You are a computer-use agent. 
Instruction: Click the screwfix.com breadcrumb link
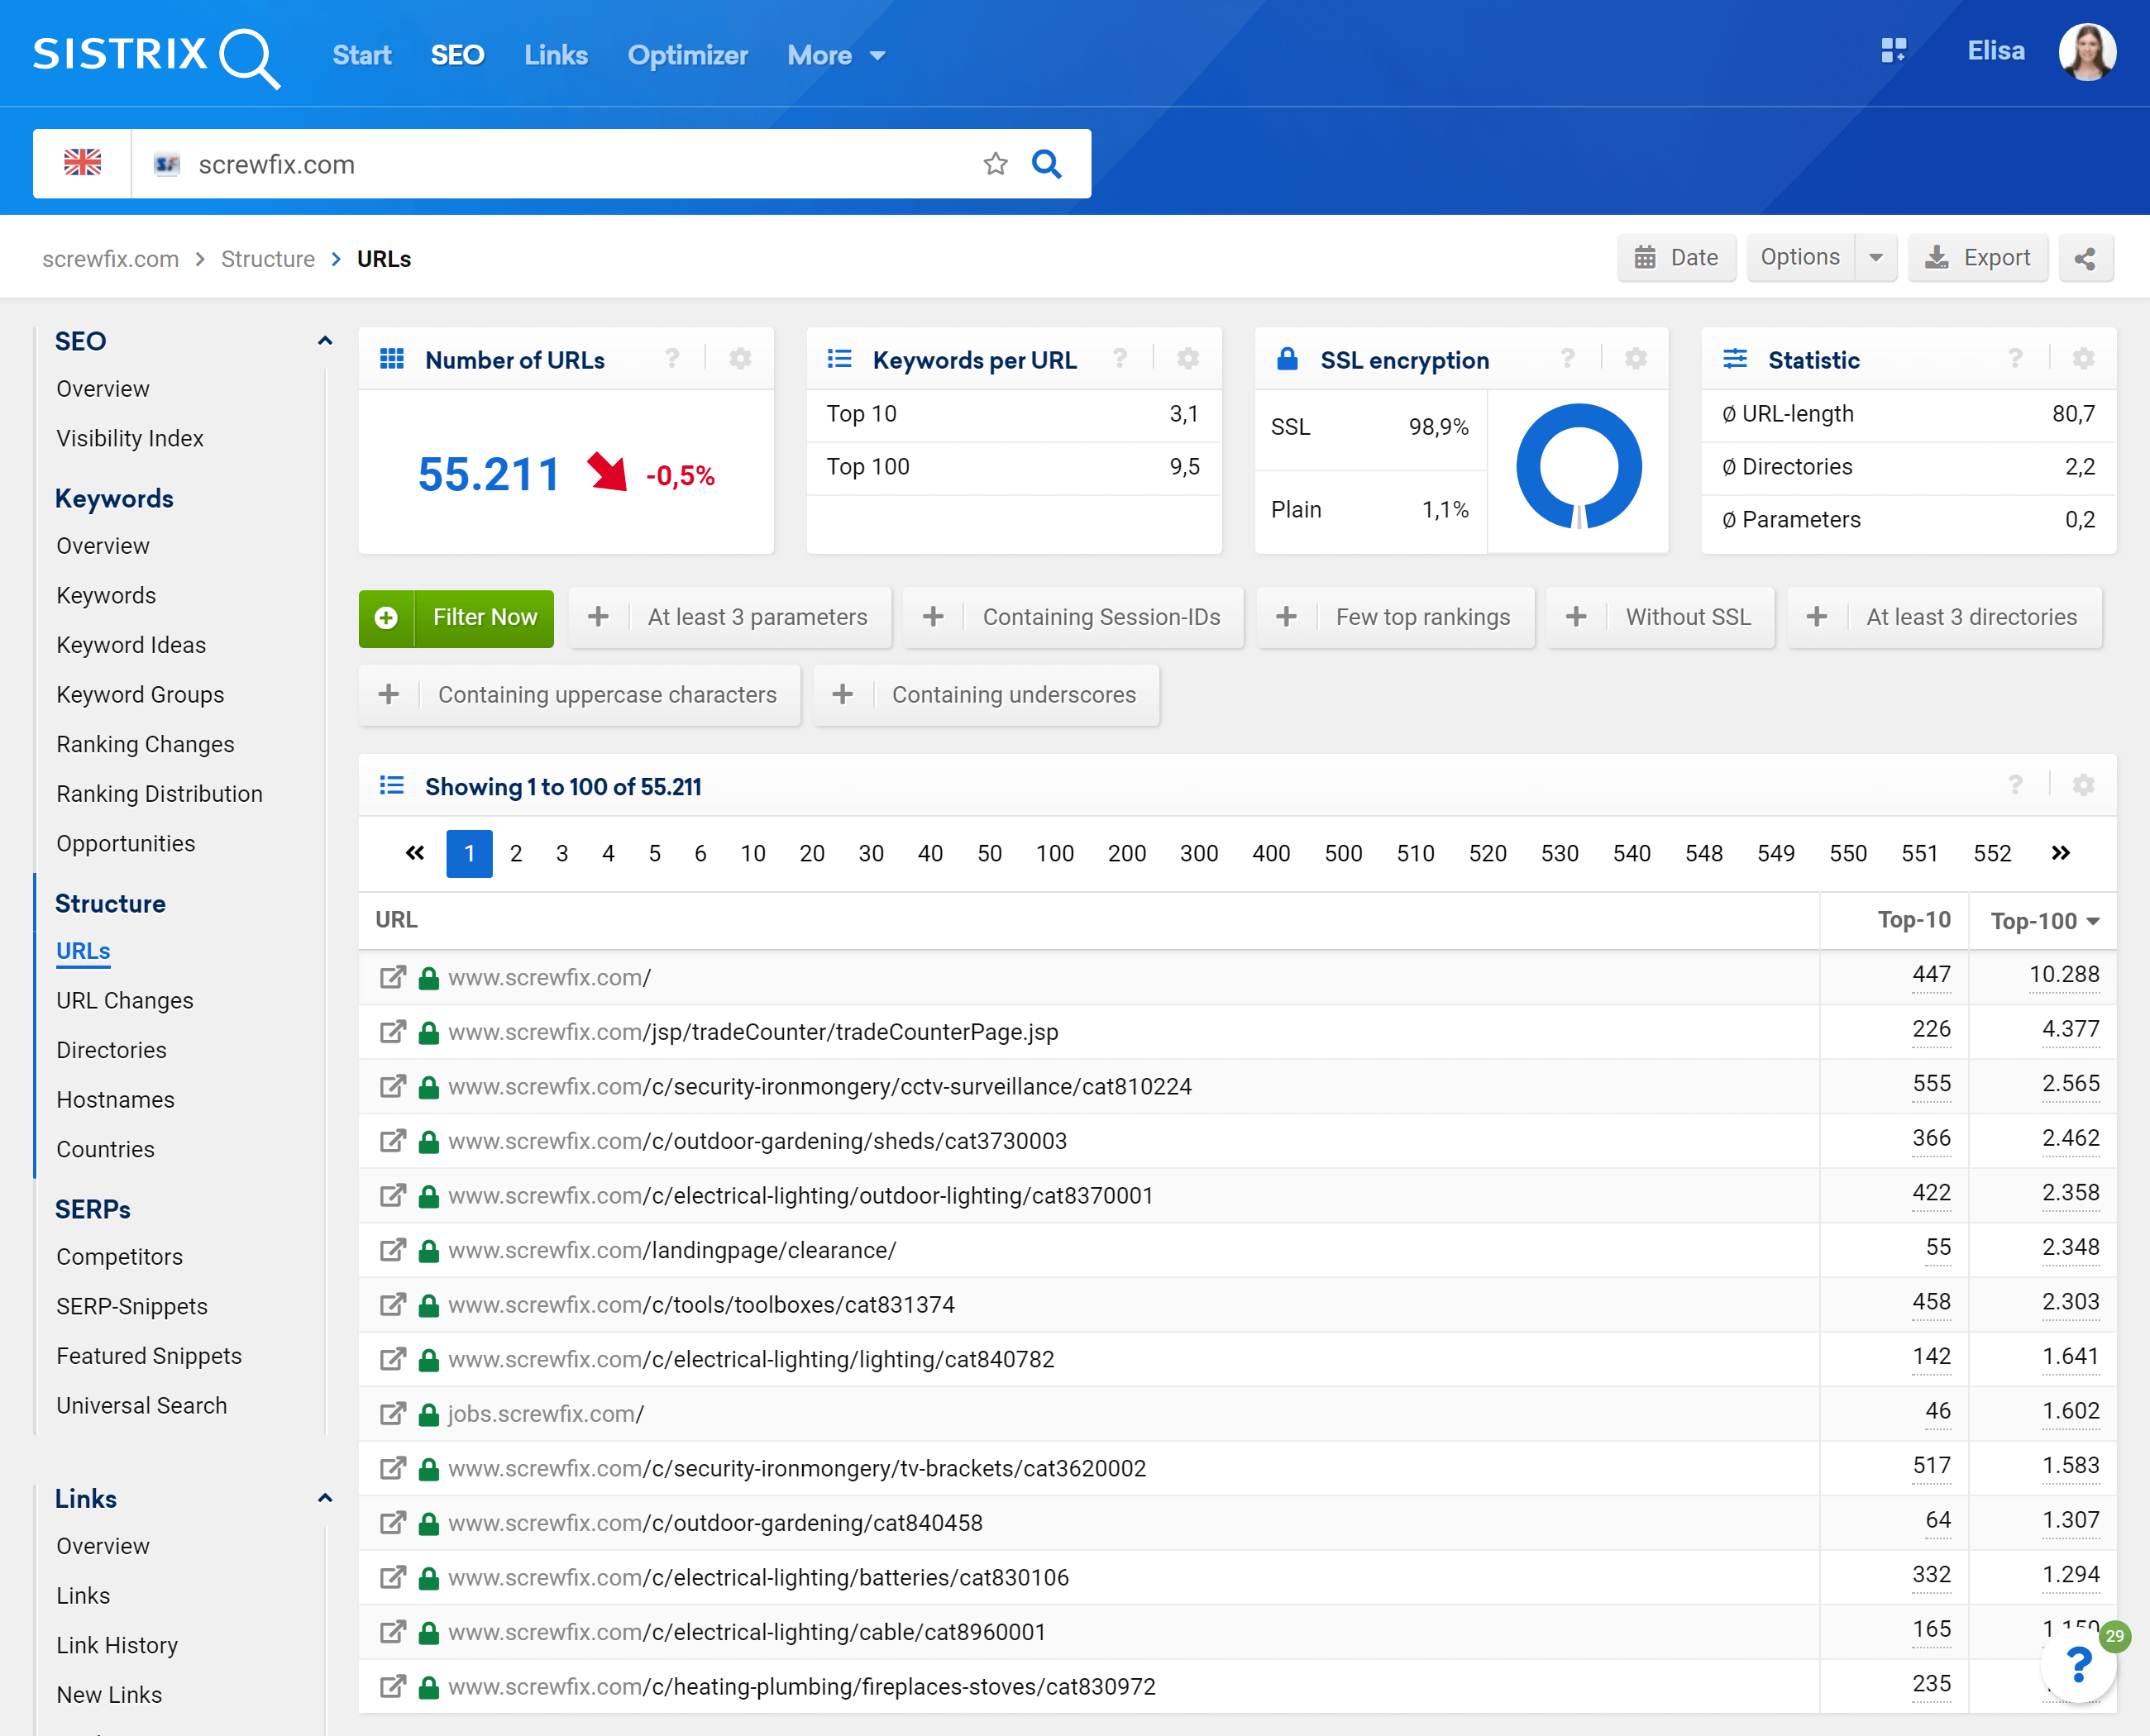pos(110,259)
